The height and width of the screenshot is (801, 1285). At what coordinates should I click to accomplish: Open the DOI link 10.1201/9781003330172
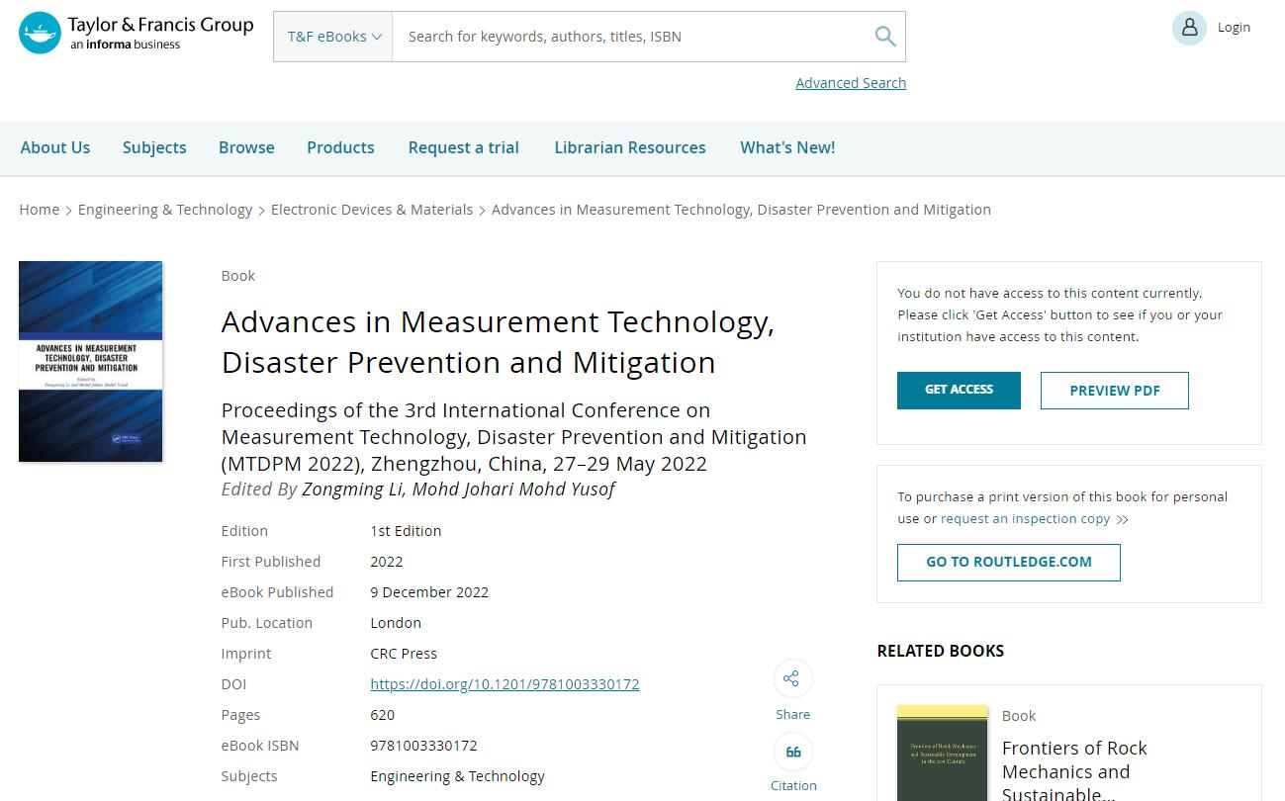pos(505,684)
